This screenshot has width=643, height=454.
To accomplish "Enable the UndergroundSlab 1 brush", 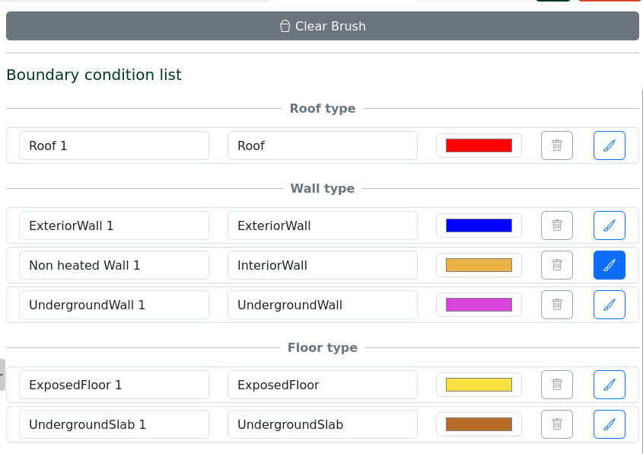I will 609,424.
